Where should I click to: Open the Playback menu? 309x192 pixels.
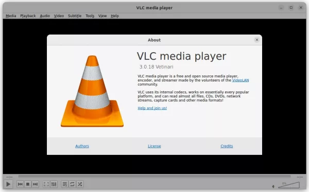pos(28,16)
